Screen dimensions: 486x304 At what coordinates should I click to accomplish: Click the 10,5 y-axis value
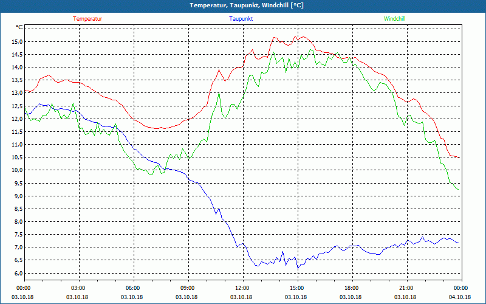point(17,157)
